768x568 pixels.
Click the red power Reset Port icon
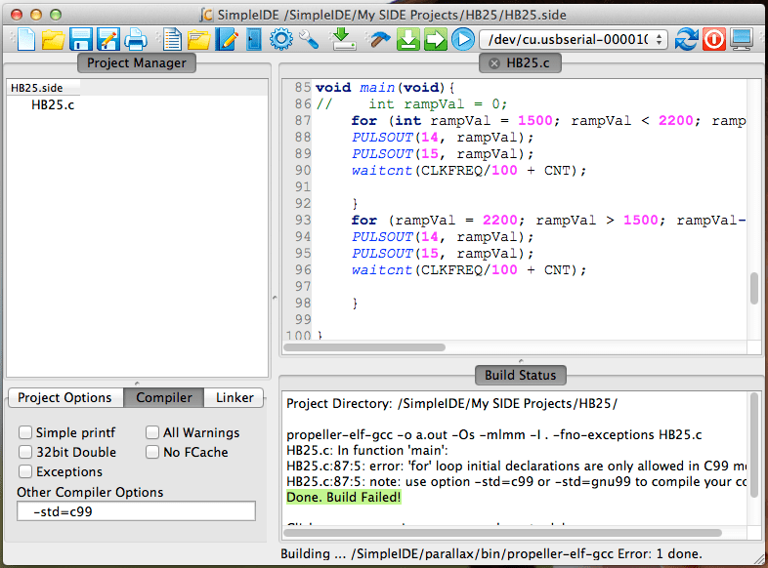[x=713, y=39]
